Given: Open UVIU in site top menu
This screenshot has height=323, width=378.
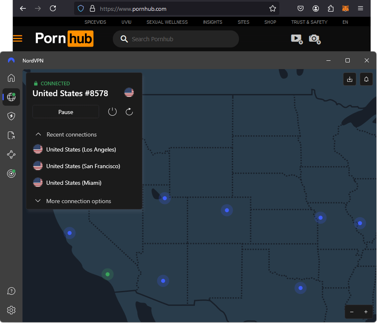Looking at the screenshot, I should point(126,22).
